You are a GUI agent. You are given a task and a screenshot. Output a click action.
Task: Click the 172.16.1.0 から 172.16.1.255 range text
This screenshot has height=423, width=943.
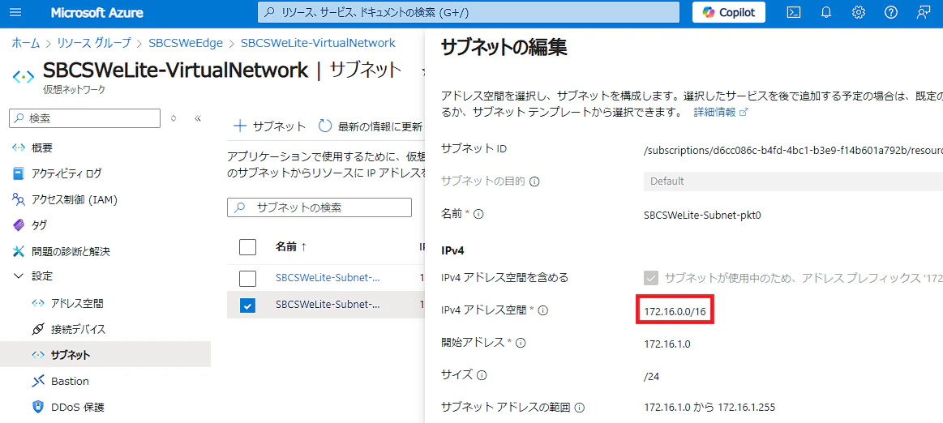pyautogui.click(x=709, y=408)
